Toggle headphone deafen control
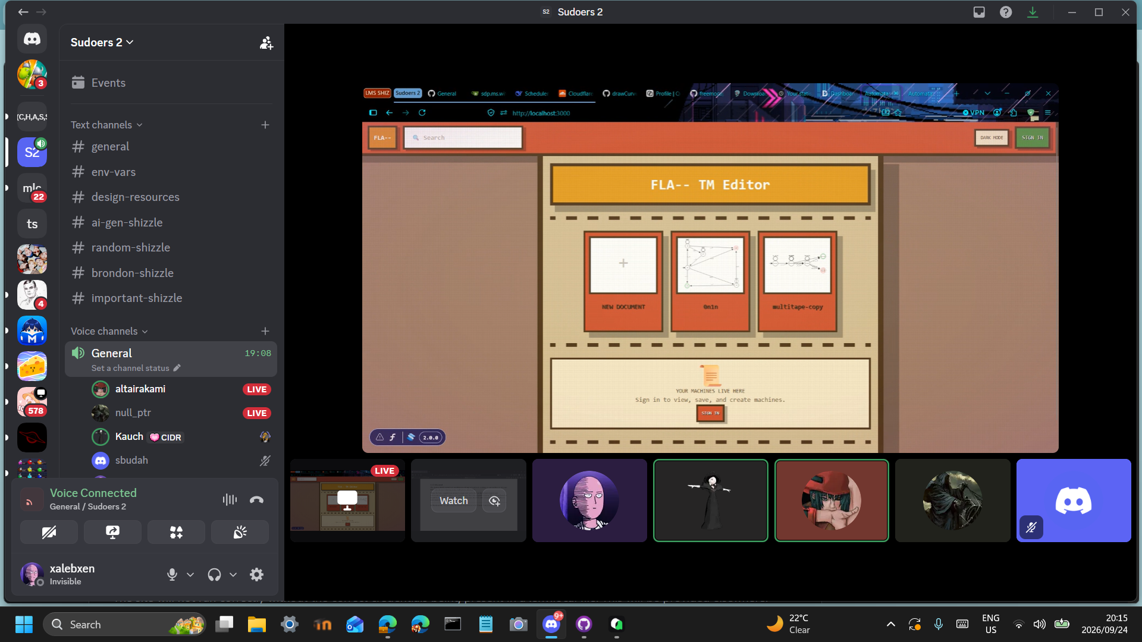Screen dimensions: 1142x642 [x=214, y=574]
